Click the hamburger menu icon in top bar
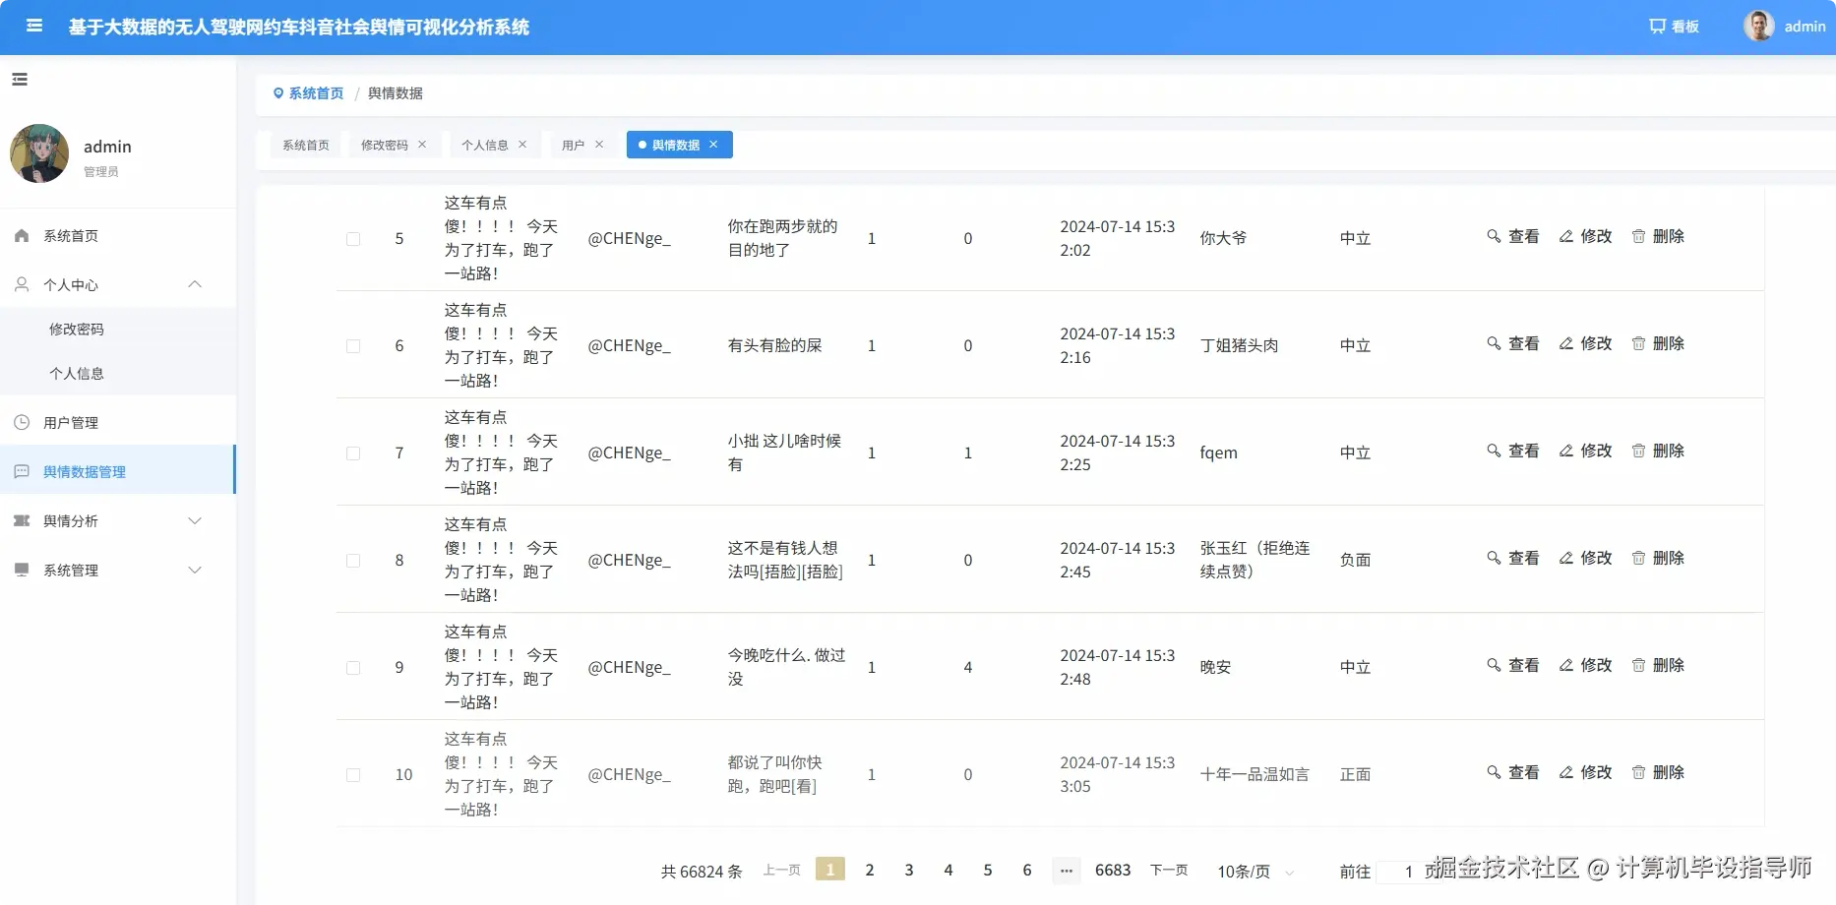 tap(34, 27)
